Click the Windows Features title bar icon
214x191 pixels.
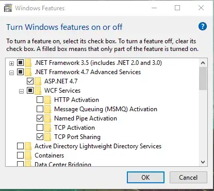coord(8,8)
